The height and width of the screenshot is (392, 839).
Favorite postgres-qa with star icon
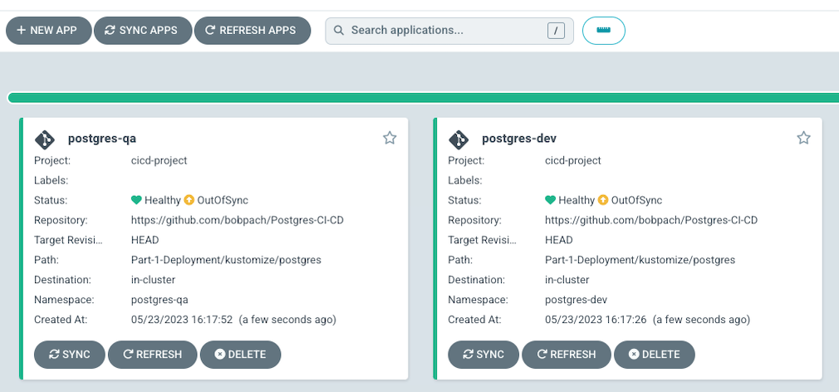point(390,138)
